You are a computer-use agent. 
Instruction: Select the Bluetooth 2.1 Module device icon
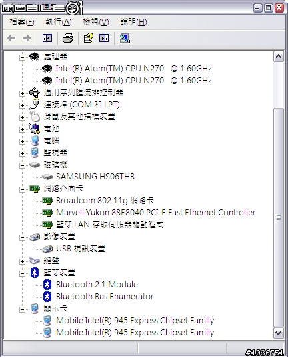(x=47, y=285)
